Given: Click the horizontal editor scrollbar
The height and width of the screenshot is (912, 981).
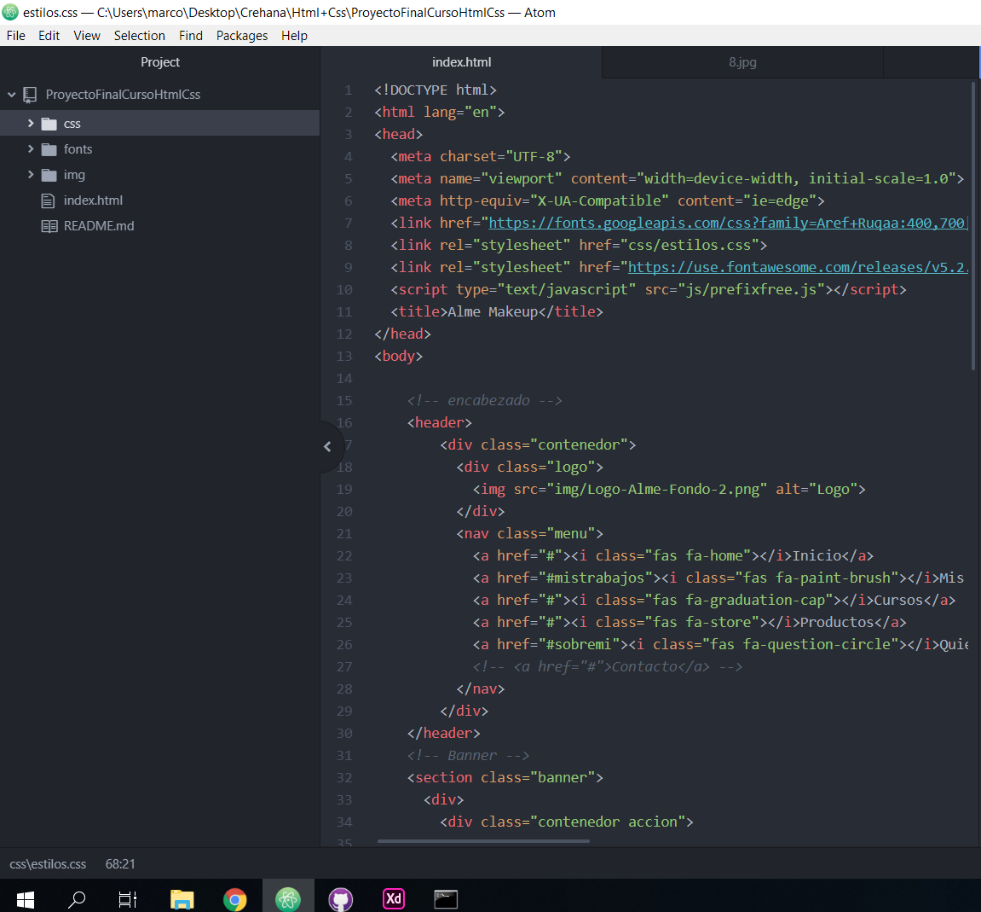Looking at the screenshot, I should (x=483, y=841).
